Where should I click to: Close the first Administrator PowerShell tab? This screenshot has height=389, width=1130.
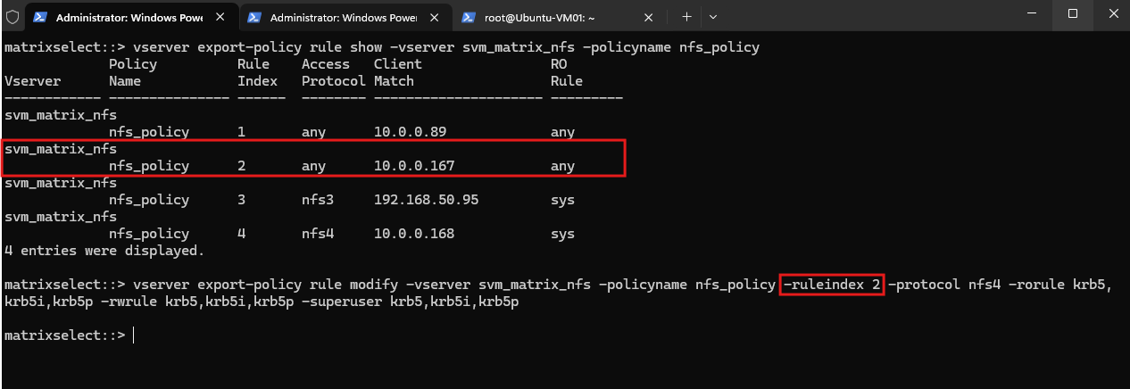click(x=219, y=17)
